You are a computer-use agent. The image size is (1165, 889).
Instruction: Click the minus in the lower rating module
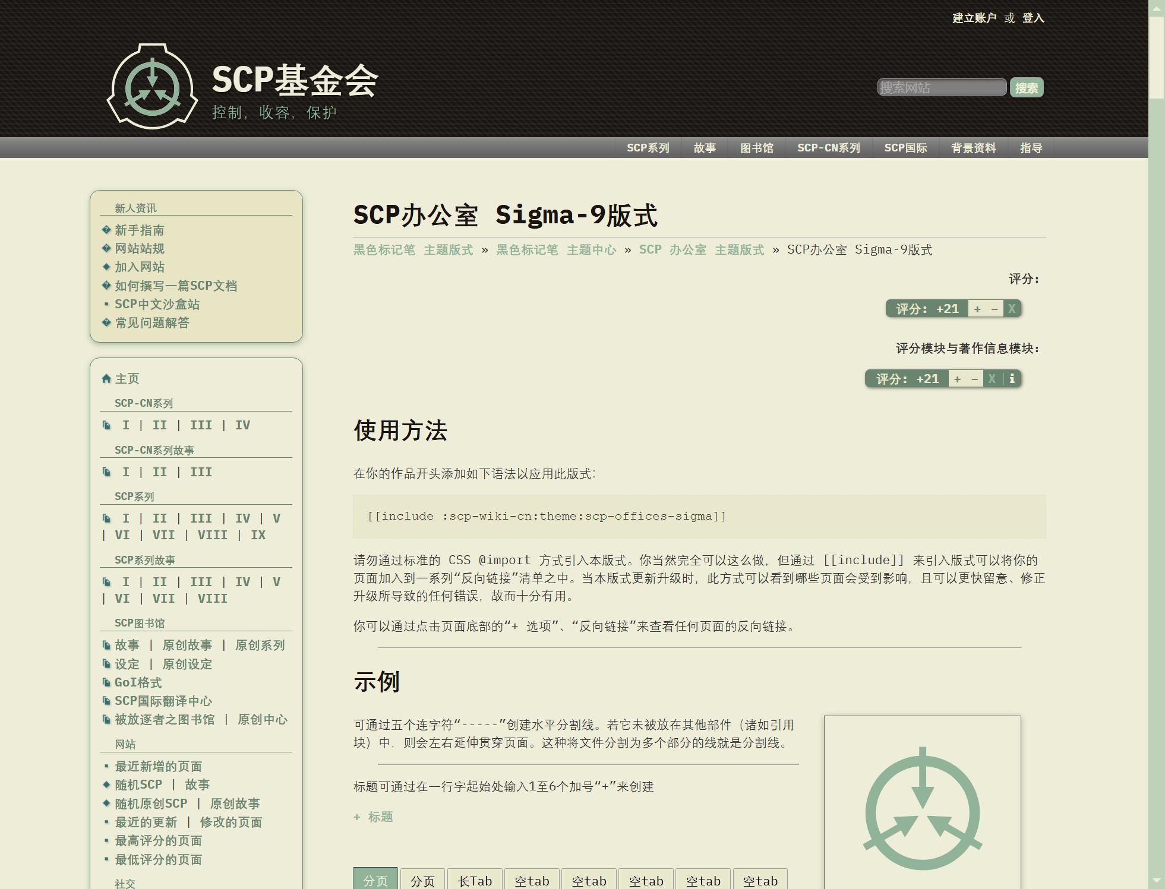coord(974,379)
